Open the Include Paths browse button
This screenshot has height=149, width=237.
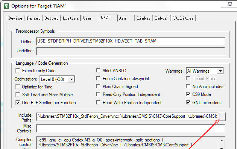[x=222, y=117]
